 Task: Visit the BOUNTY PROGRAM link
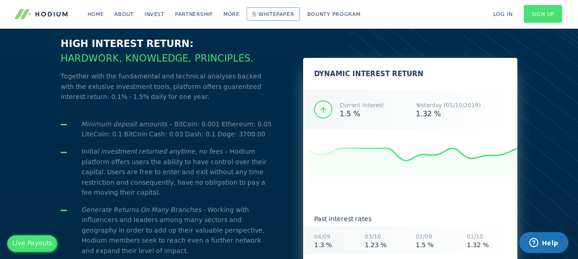(x=334, y=14)
